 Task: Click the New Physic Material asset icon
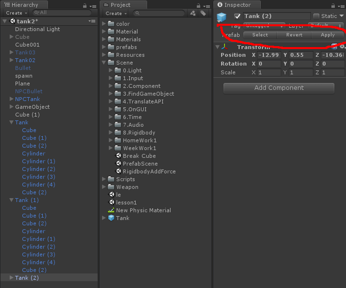coord(111,210)
